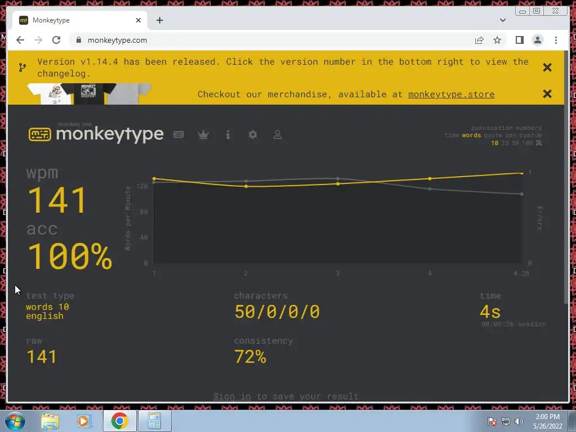Open the volume speaker icon
The height and width of the screenshot is (432, 576).
click(x=519, y=421)
